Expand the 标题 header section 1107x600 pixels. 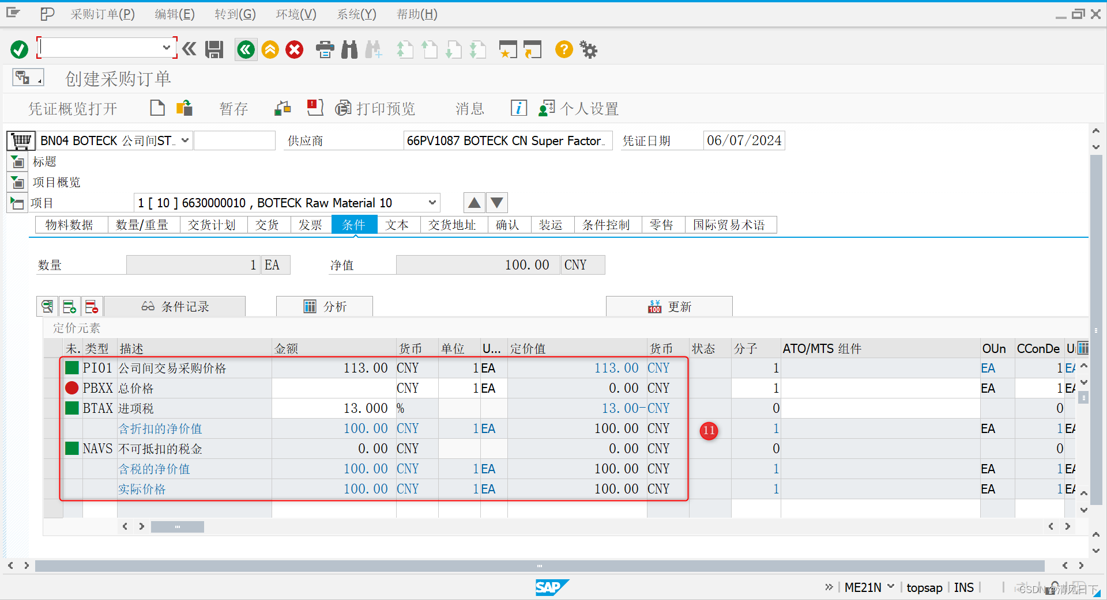pos(18,162)
